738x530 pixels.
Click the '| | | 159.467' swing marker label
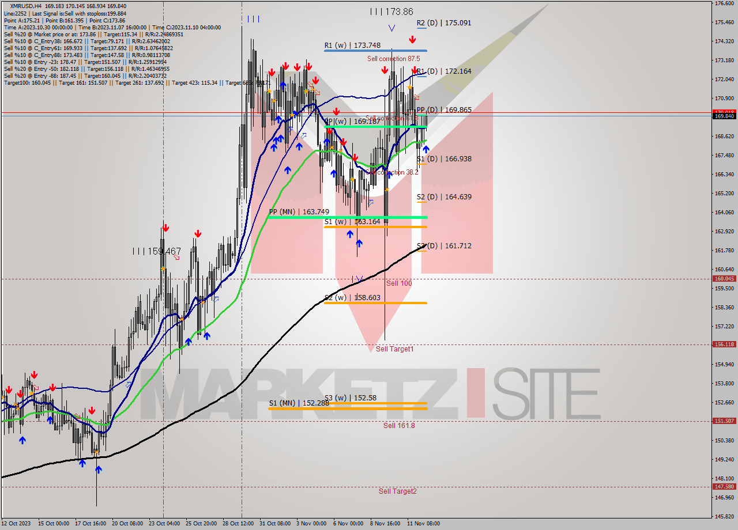click(156, 251)
